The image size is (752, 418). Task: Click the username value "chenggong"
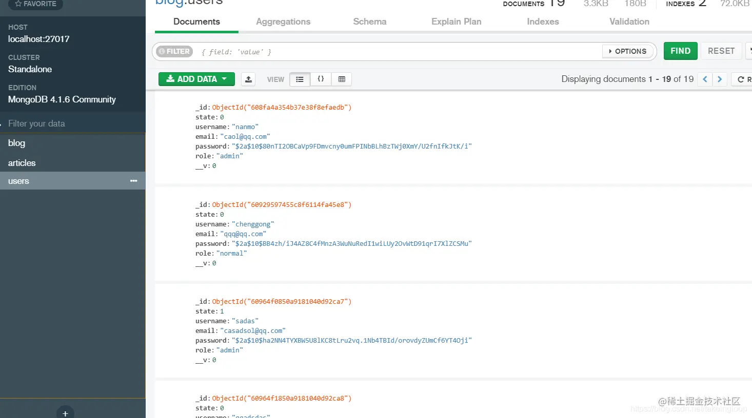click(253, 224)
